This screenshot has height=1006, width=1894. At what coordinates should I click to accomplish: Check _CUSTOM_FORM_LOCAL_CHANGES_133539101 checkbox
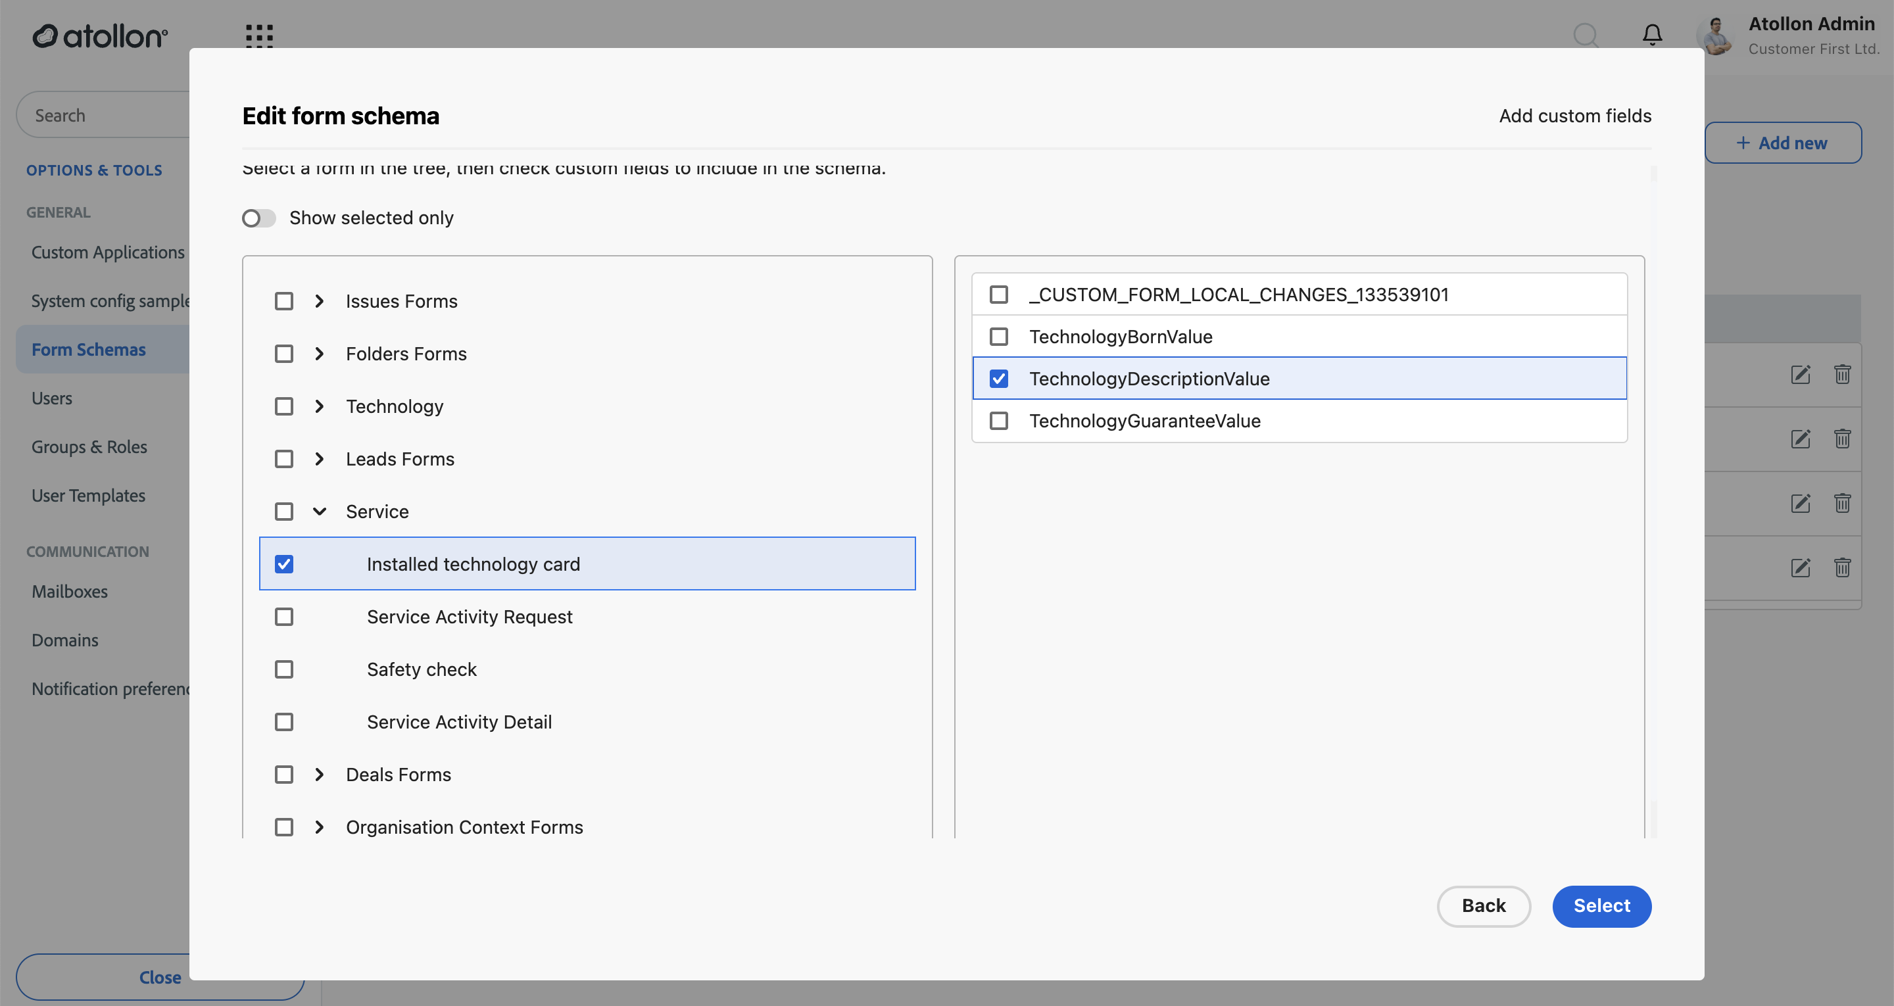(x=998, y=295)
